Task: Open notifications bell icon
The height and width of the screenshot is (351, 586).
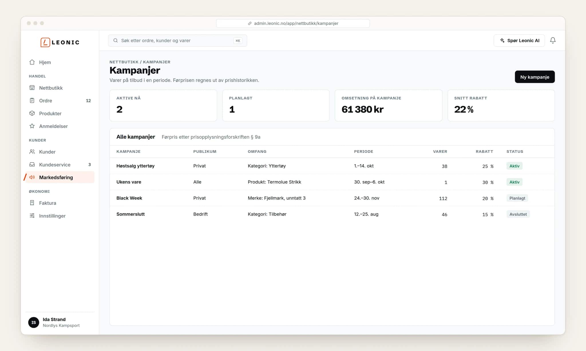Action: click(553, 41)
